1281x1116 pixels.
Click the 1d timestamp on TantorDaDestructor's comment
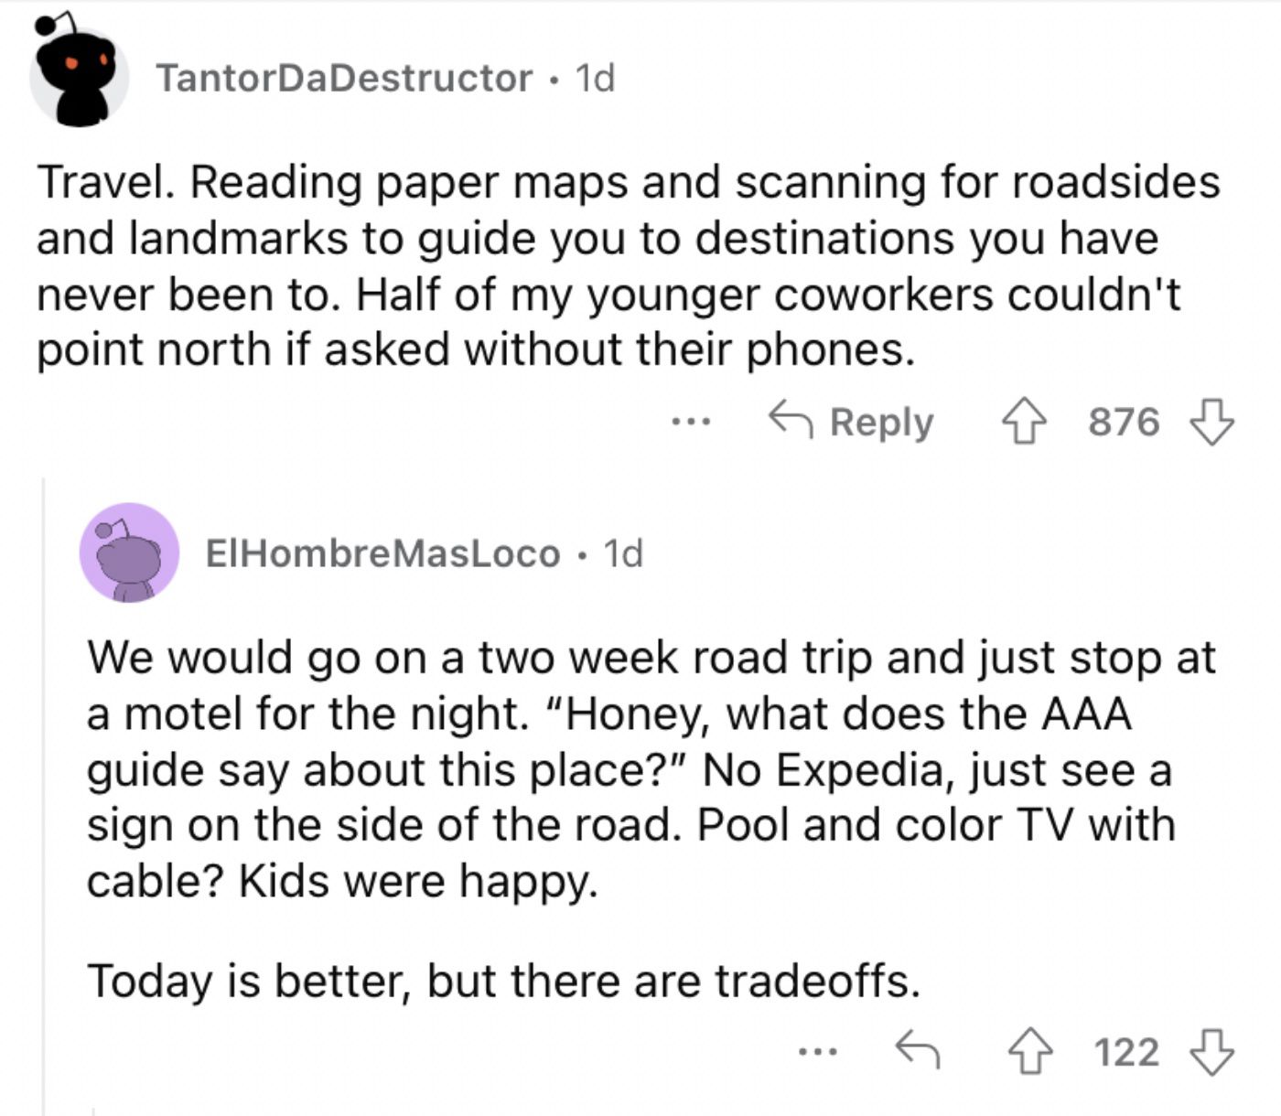pyautogui.click(x=595, y=78)
